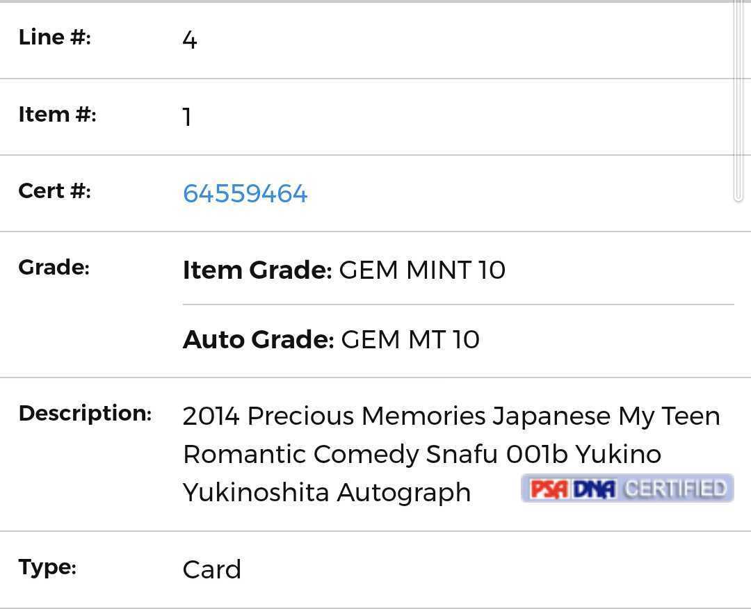The height and width of the screenshot is (609, 751).
Task: Select the Item # label
Action: point(57,115)
